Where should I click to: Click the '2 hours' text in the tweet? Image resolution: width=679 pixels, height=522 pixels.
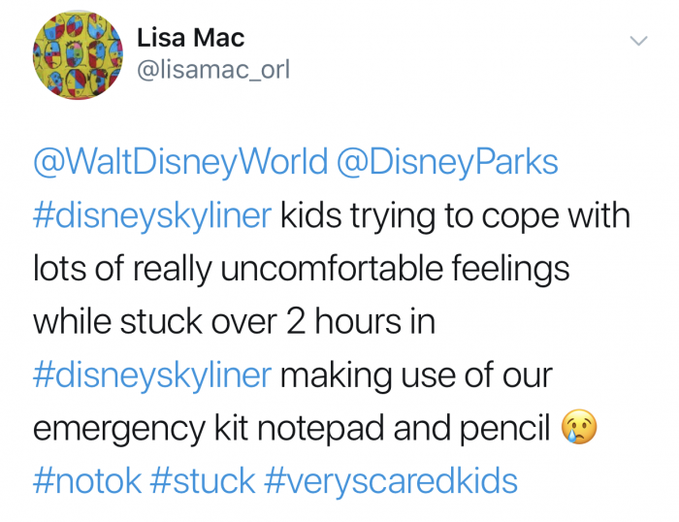(x=343, y=321)
